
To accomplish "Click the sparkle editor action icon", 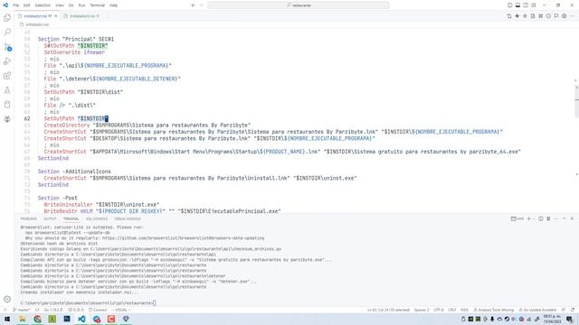I will pos(525,16).
